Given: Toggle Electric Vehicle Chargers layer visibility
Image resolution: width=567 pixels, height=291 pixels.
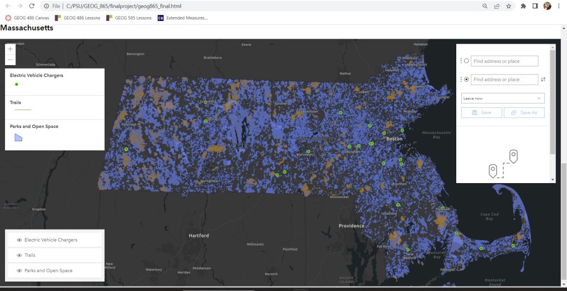Looking at the screenshot, I should pyautogui.click(x=19, y=240).
